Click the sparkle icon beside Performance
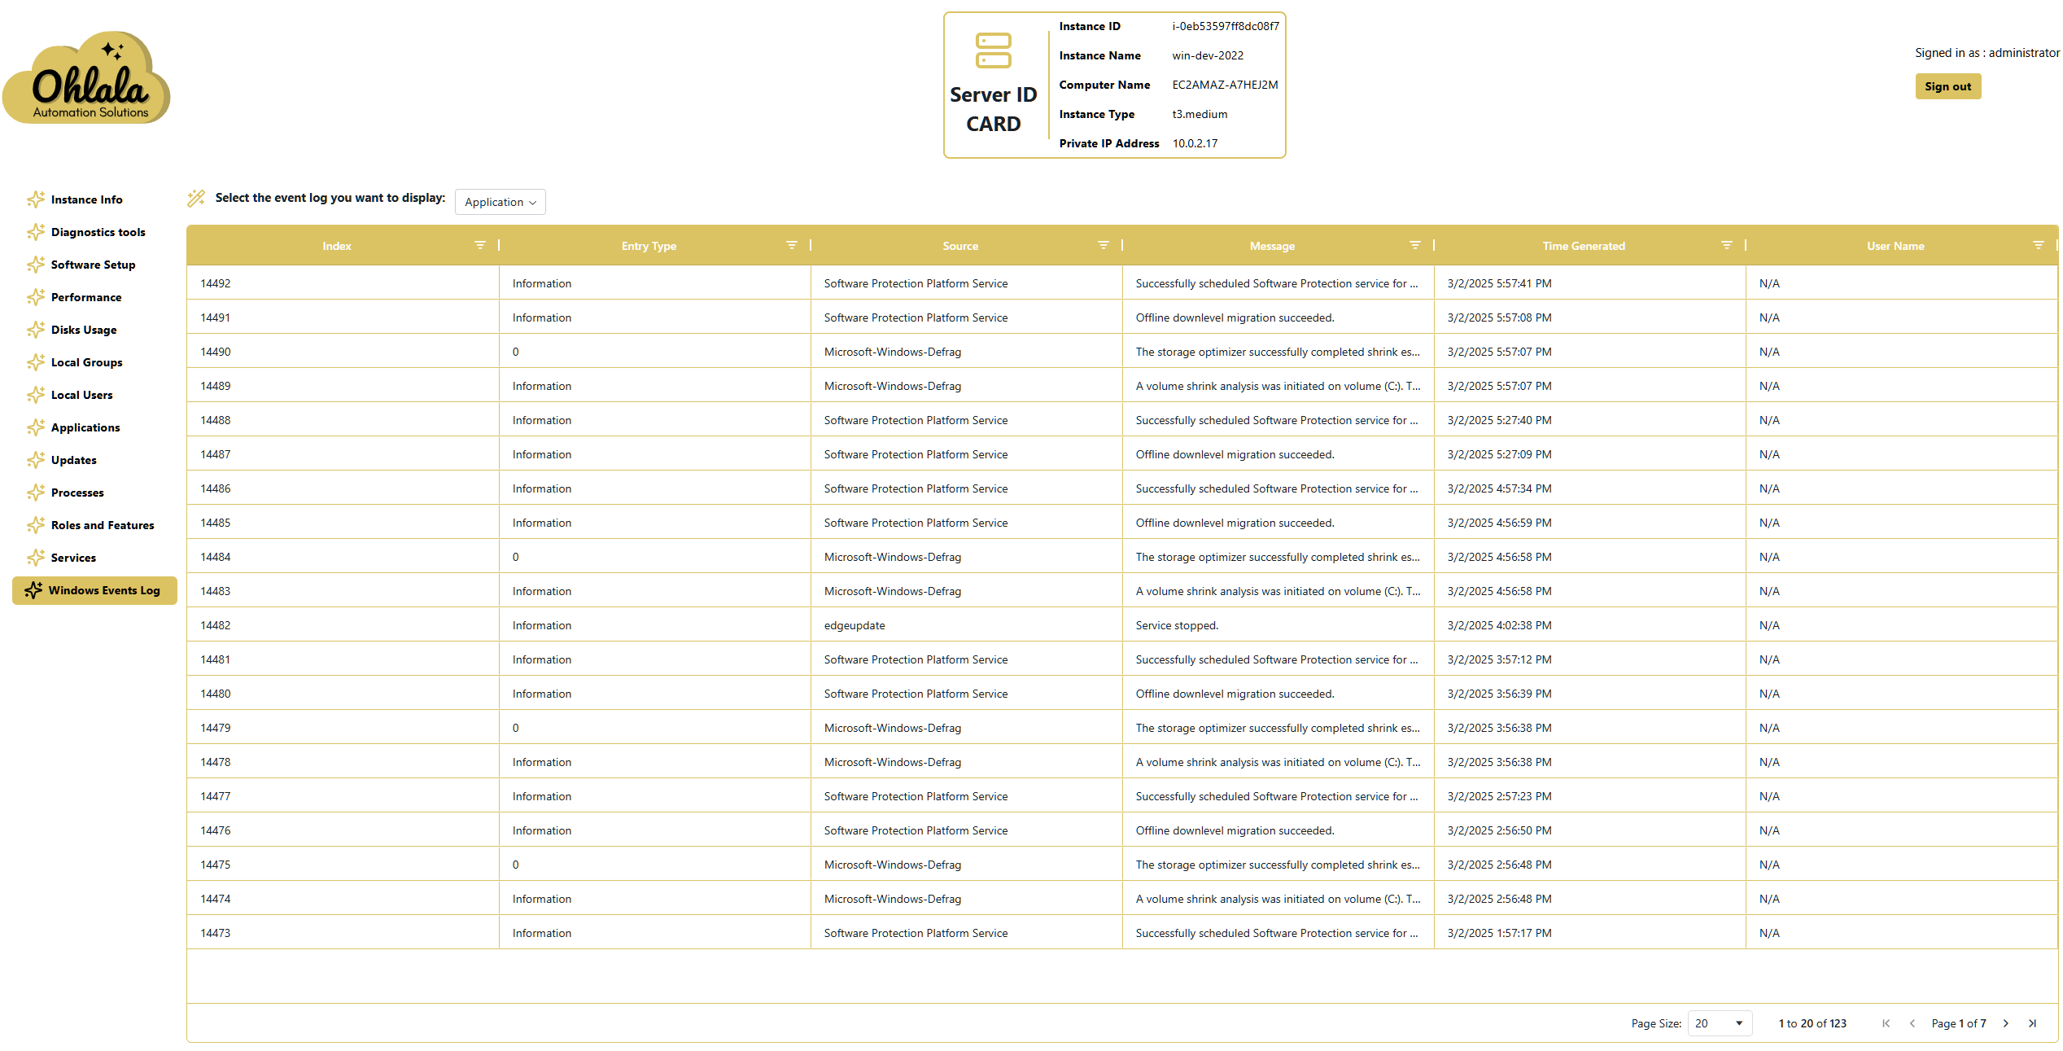The height and width of the screenshot is (1051, 2063). 36,297
